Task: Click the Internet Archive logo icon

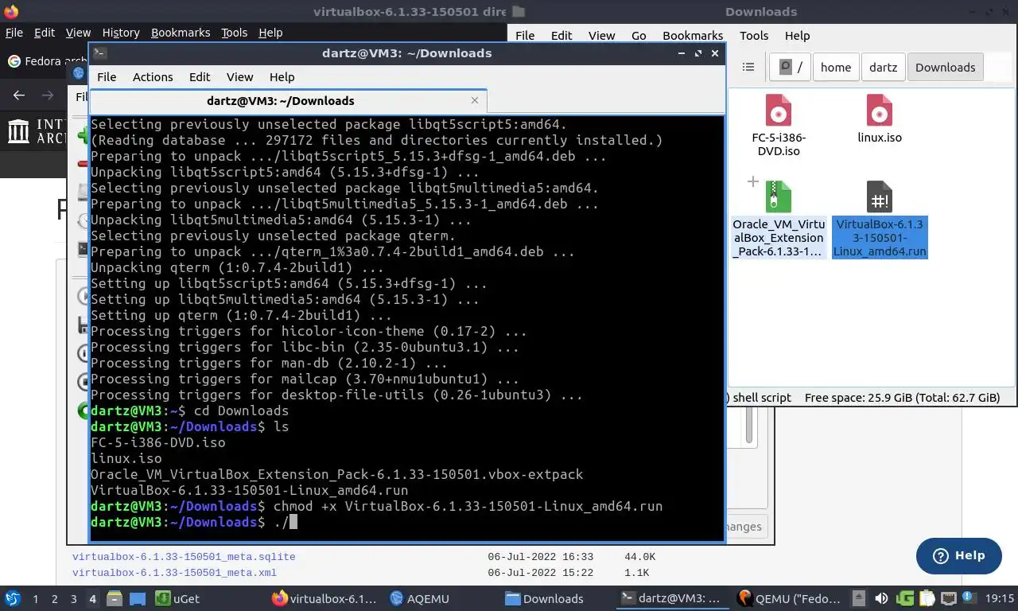Action: pos(18,131)
